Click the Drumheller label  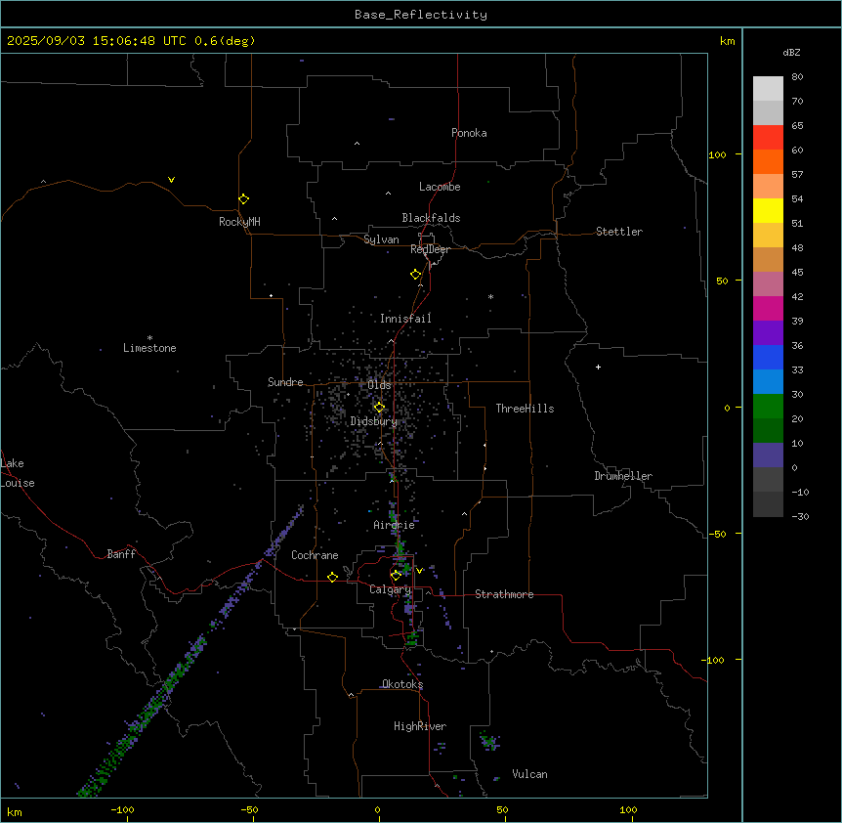(x=623, y=476)
